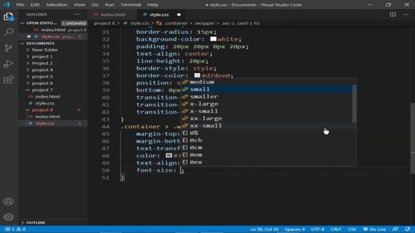Screen dimensions: 415x233
Task: Open Explorer Views and More Actions ellipsis
Action: click(77, 14)
